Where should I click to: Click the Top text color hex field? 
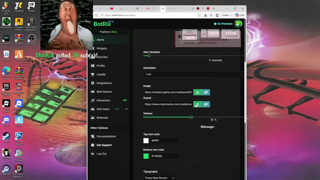(164, 140)
